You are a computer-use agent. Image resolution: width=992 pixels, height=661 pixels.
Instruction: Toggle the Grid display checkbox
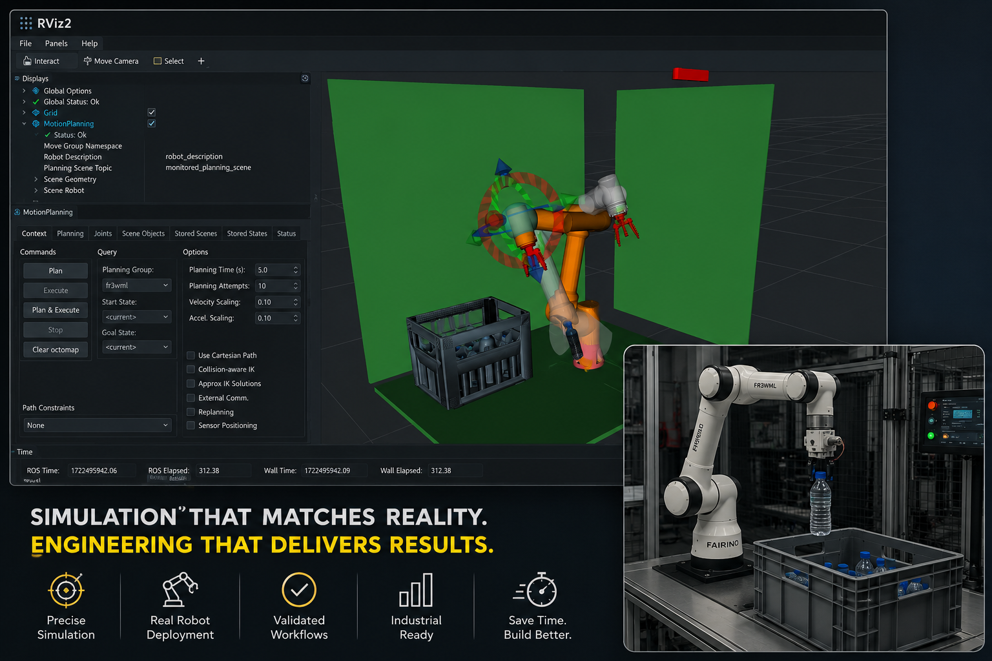pyautogui.click(x=152, y=112)
